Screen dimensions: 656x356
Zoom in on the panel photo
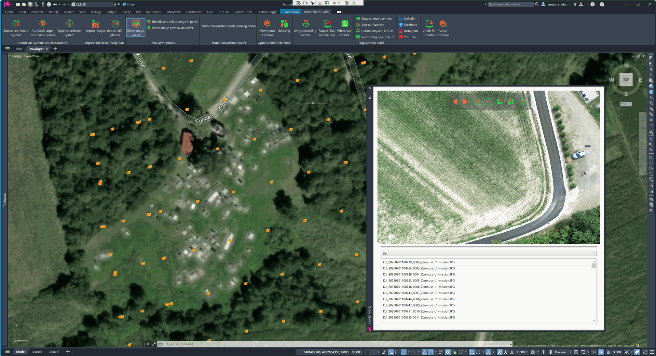point(477,102)
